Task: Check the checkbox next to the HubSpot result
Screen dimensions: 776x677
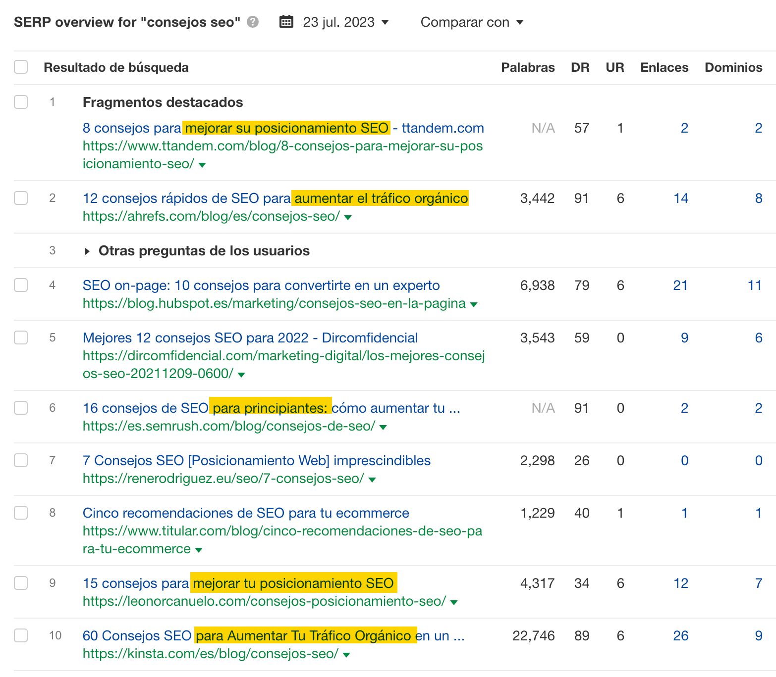Action: (x=20, y=285)
